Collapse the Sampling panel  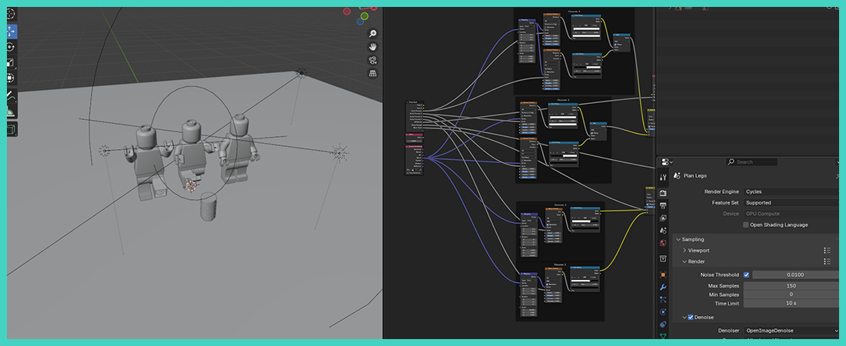click(x=678, y=239)
